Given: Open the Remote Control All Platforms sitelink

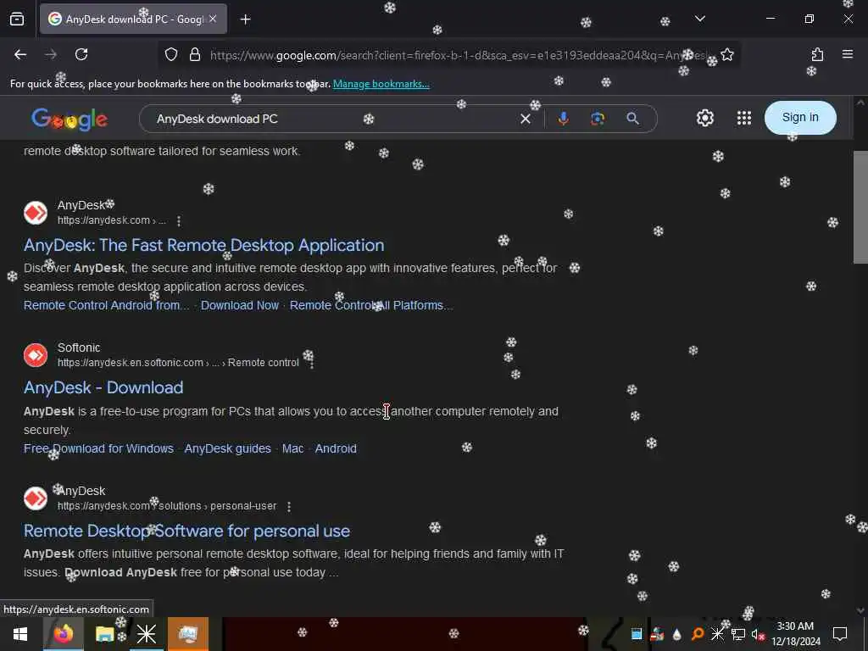Looking at the screenshot, I should [371, 305].
